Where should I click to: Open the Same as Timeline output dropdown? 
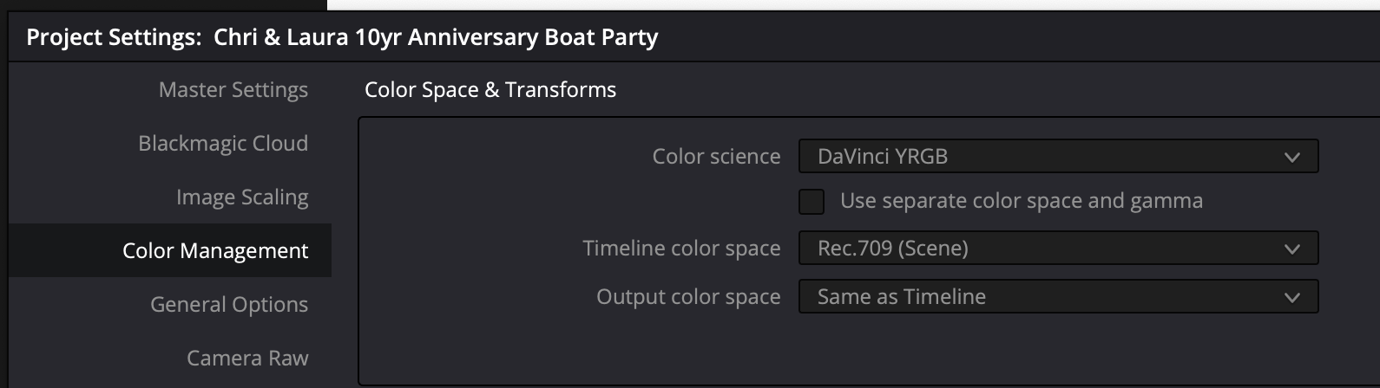pyautogui.click(x=1058, y=297)
